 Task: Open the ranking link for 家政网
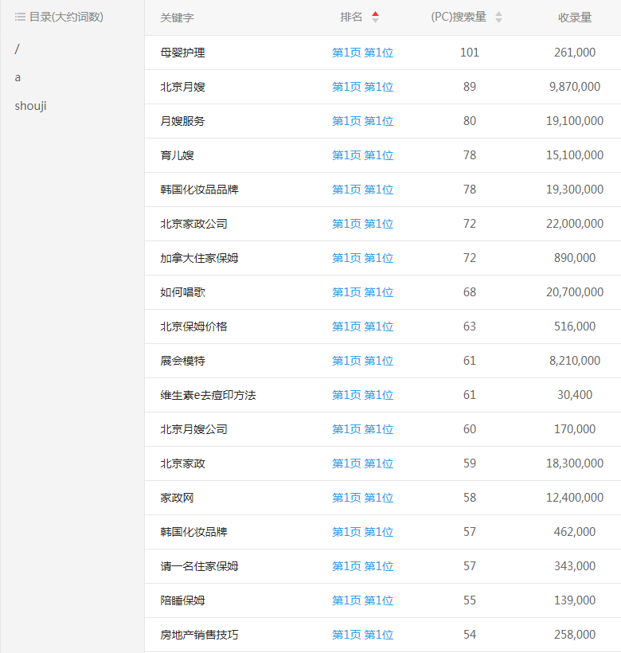(x=362, y=498)
